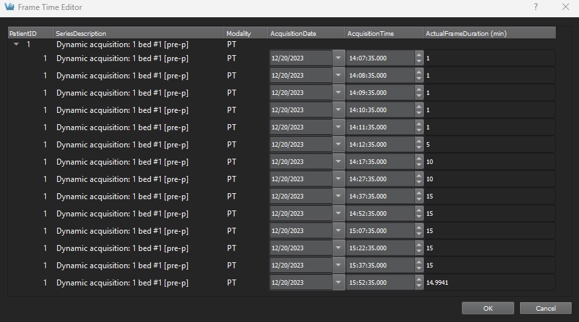Viewport: 579px width, 322px height.
Task: Select the frame duration cell showing 5
Action: point(489,145)
